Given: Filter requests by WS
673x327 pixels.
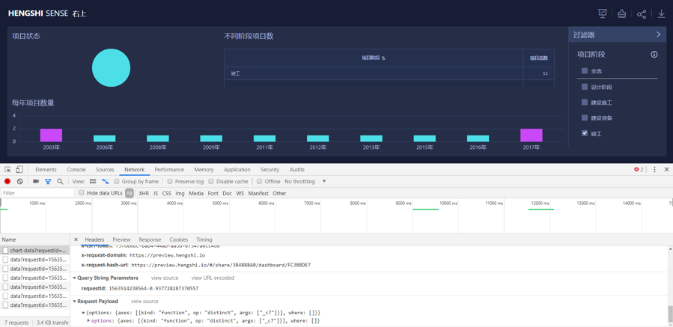Looking at the screenshot, I should (240, 193).
